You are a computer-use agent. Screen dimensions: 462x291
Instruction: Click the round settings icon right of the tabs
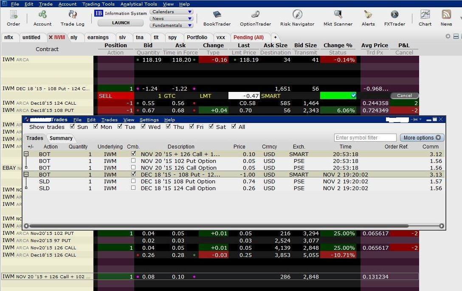tap(448, 36)
